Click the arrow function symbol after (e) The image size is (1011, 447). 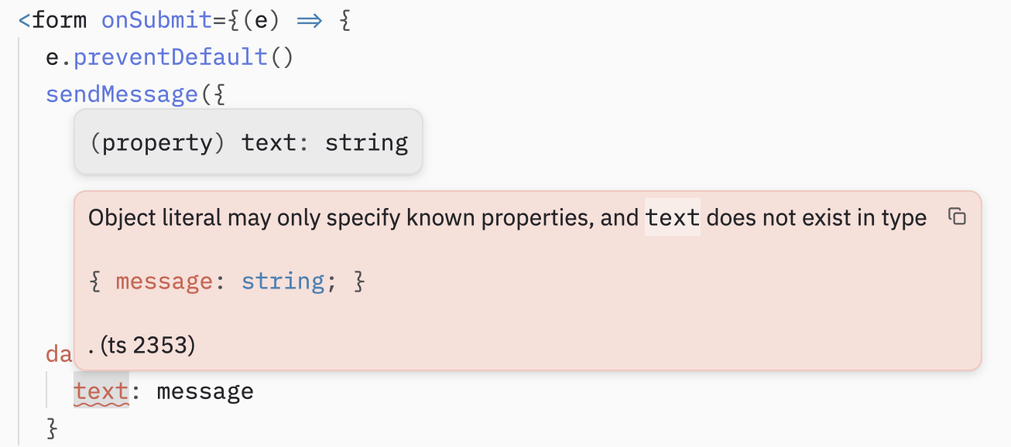[x=309, y=19]
